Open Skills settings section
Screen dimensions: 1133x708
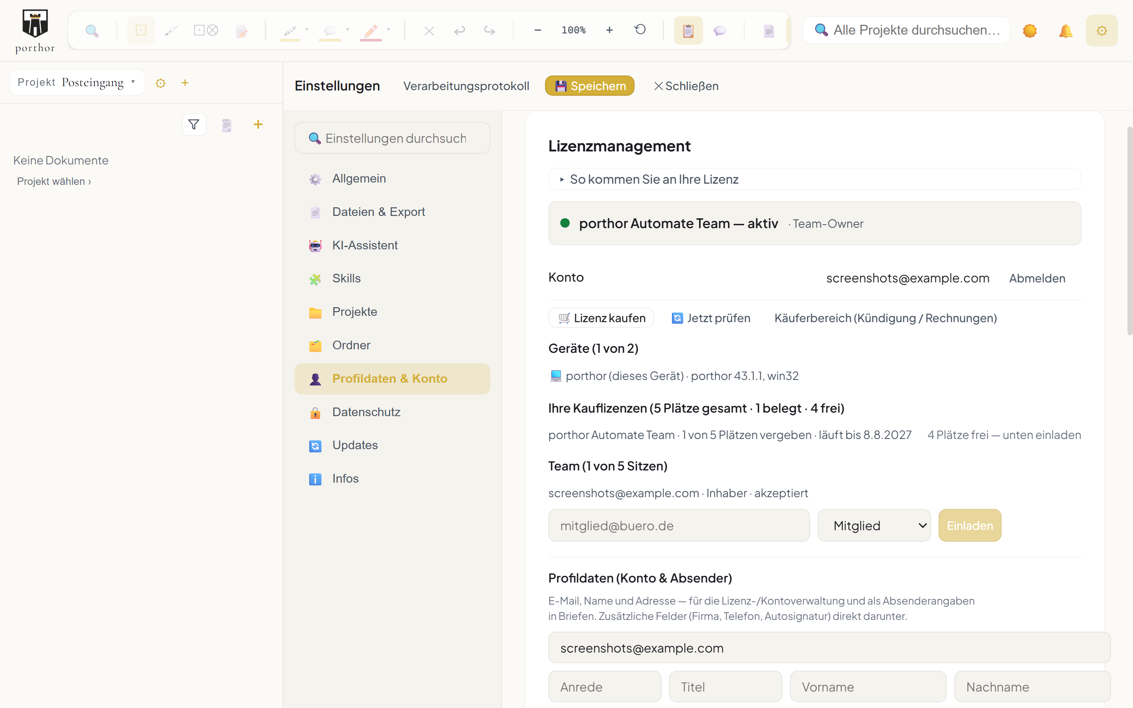point(392,278)
